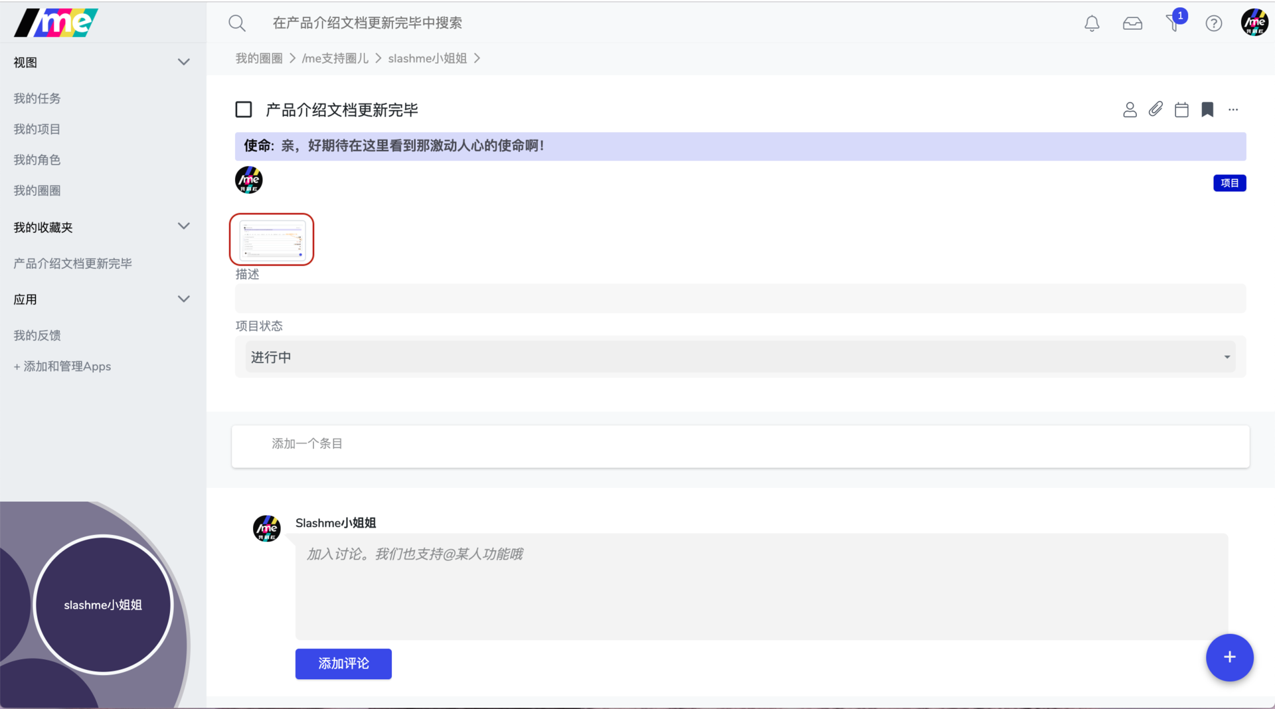1275x709 pixels.
Task: Click the 视图 section heading
Action: 25,62
